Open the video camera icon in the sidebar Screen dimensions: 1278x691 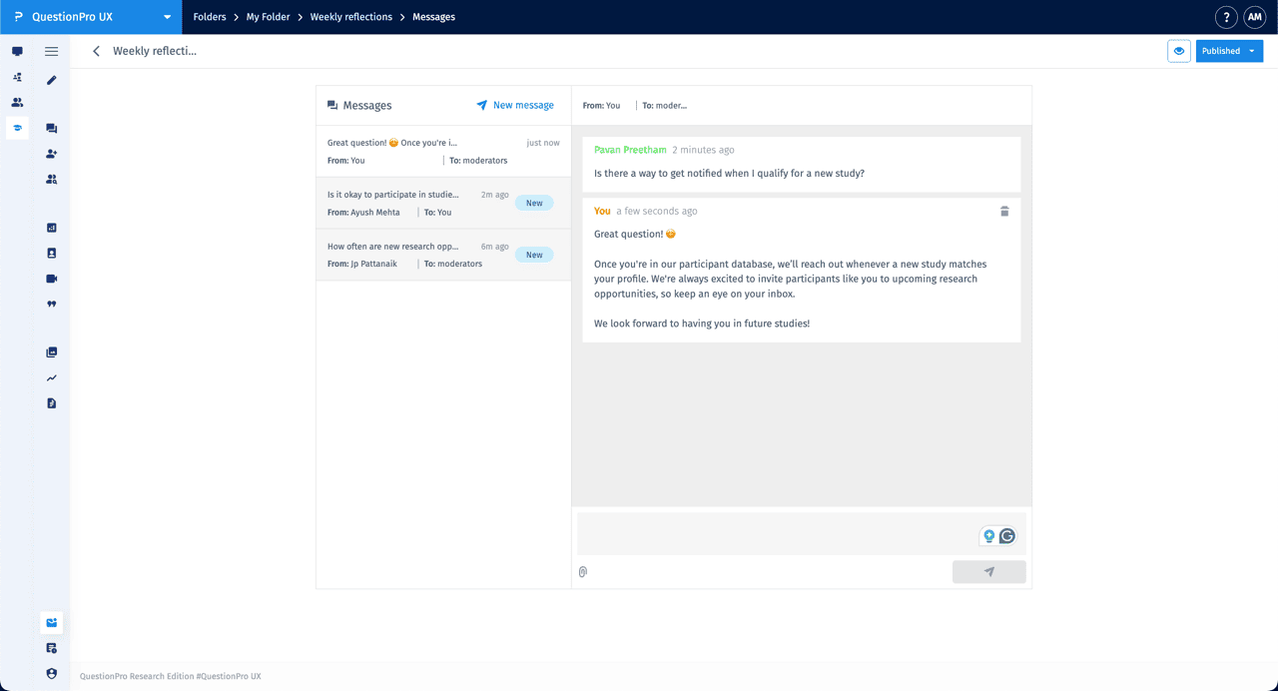click(52, 279)
